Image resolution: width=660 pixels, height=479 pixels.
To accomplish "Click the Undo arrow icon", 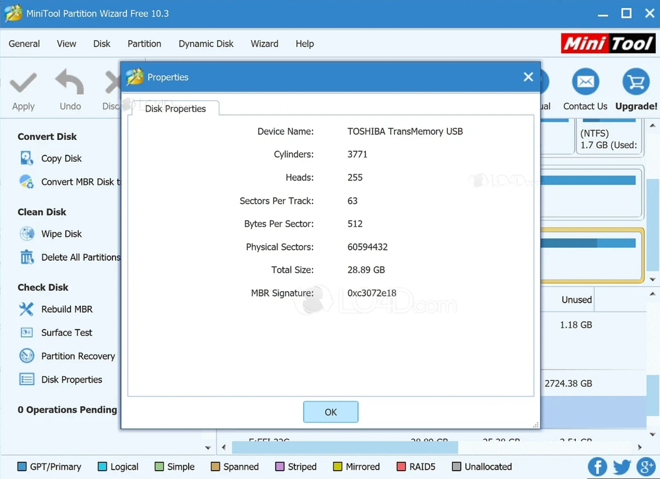I will point(70,82).
